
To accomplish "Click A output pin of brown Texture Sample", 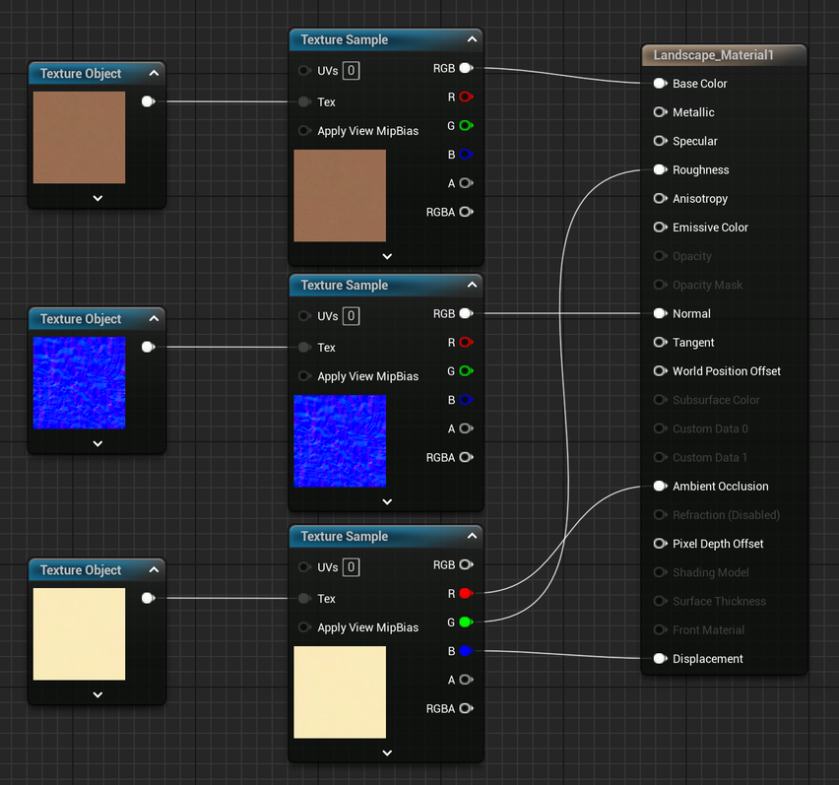I will (466, 183).
